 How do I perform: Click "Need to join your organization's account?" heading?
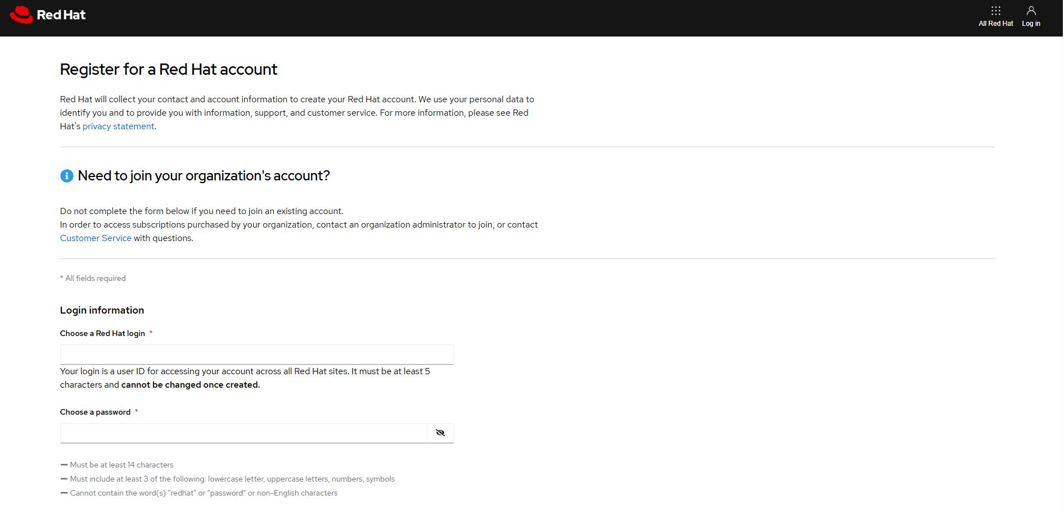(x=204, y=176)
